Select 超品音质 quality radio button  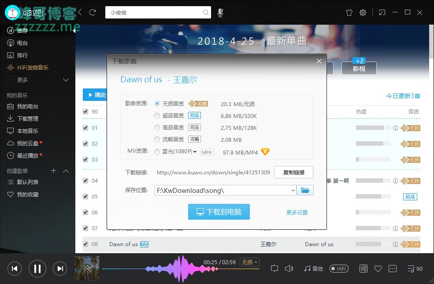[157, 115]
